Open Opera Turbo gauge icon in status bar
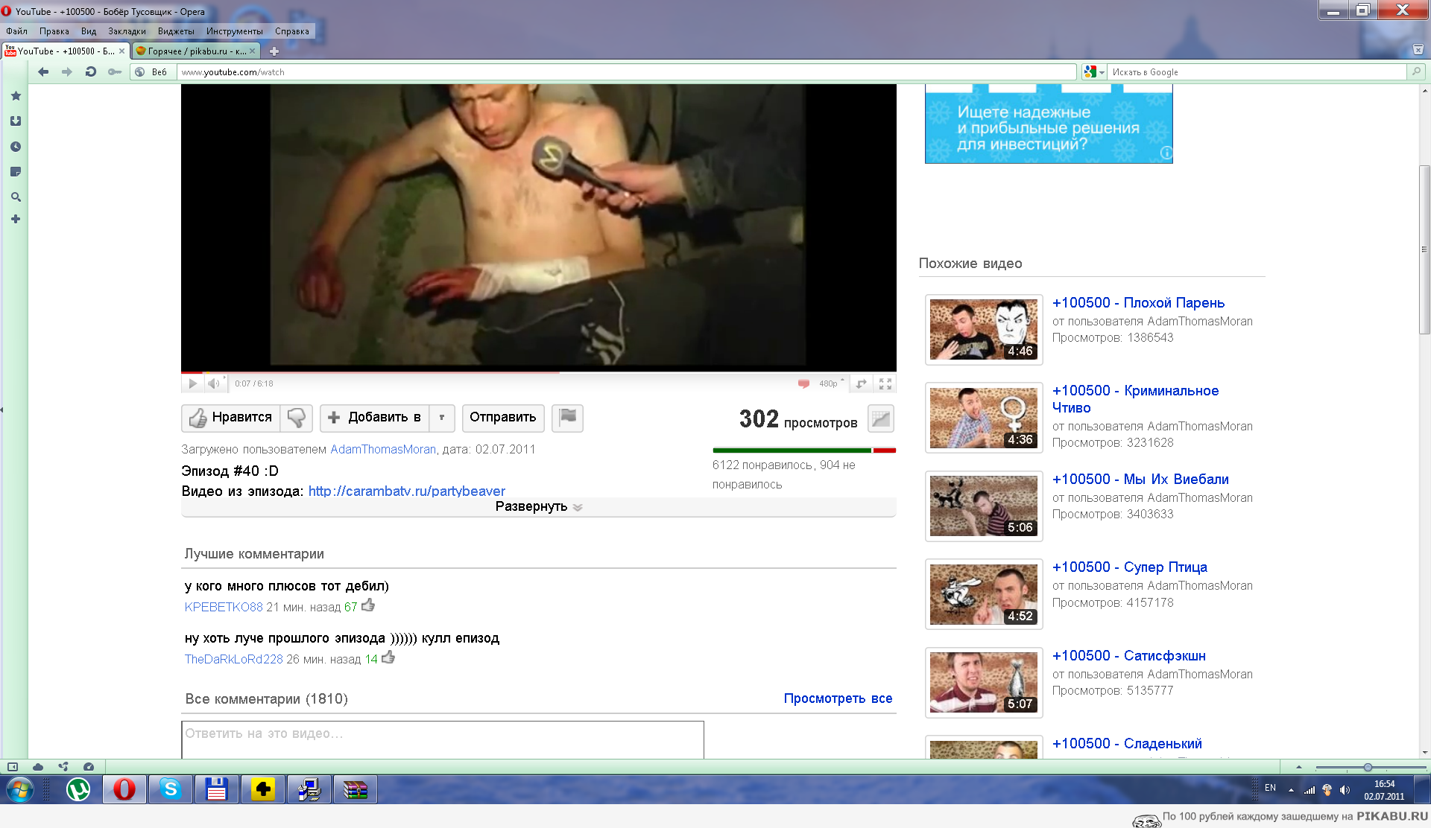This screenshot has width=1431, height=828. (x=89, y=767)
